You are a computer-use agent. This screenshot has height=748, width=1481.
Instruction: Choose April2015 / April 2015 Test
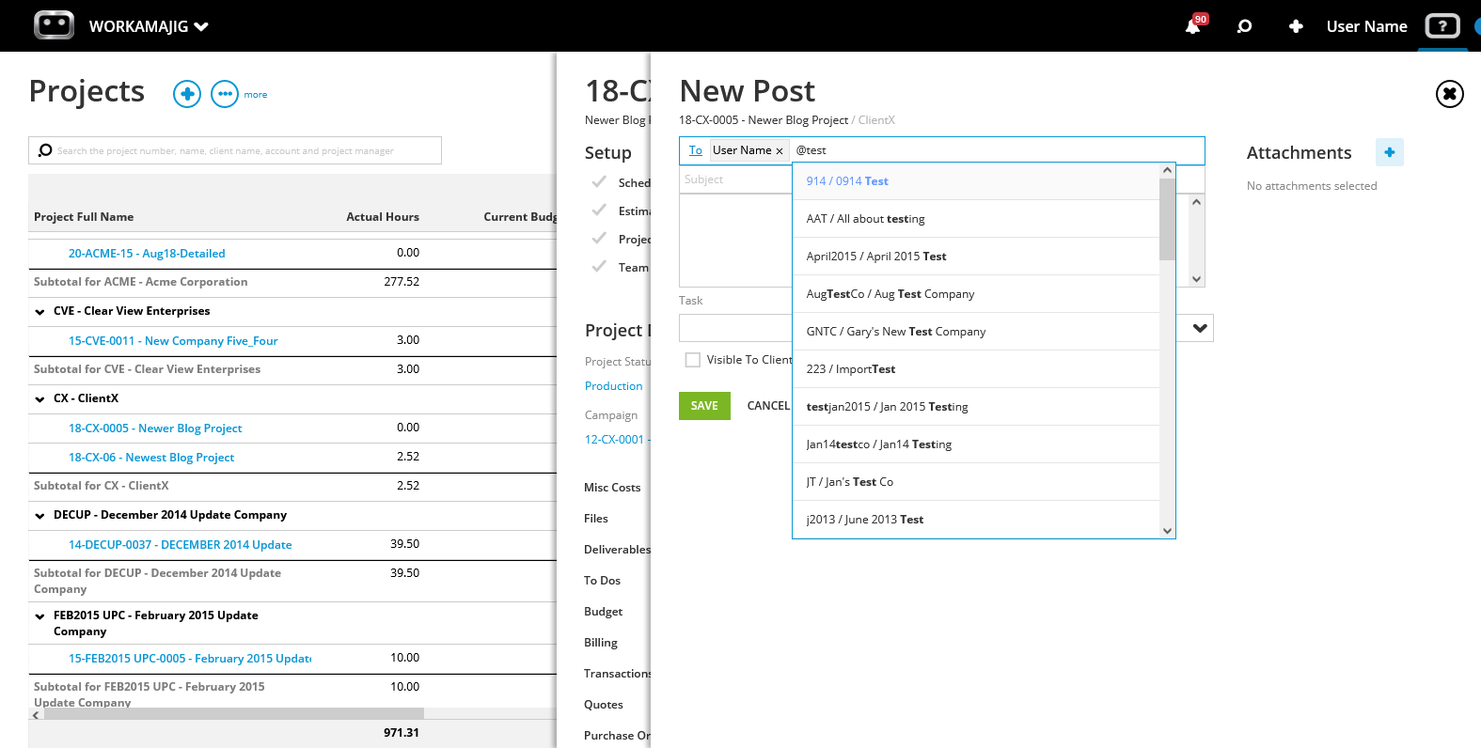(976, 257)
